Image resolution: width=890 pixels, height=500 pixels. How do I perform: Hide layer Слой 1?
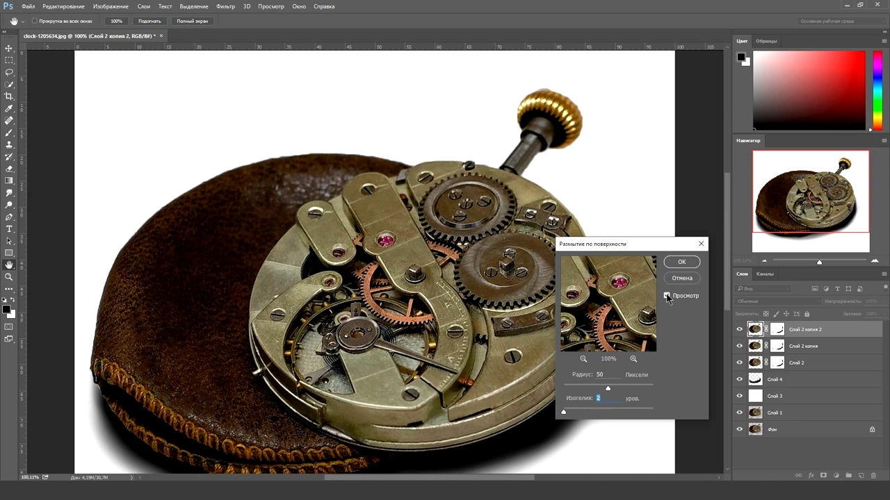(x=739, y=412)
